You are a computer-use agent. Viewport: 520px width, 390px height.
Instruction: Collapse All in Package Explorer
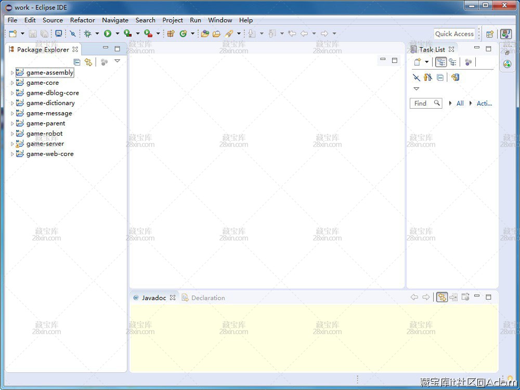click(x=76, y=62)
